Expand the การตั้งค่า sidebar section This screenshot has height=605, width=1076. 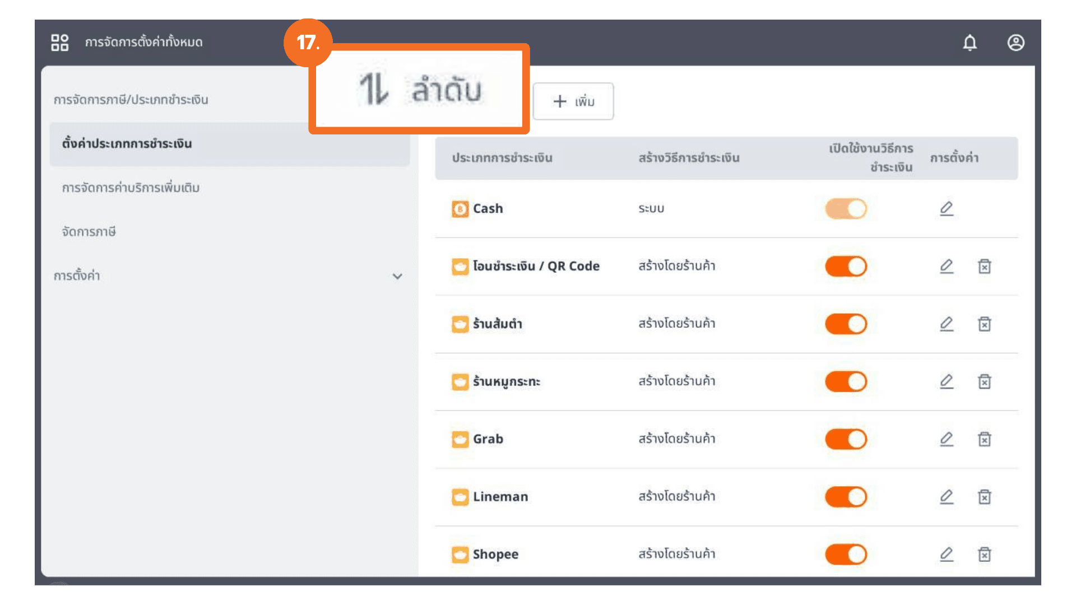(397, 276)
